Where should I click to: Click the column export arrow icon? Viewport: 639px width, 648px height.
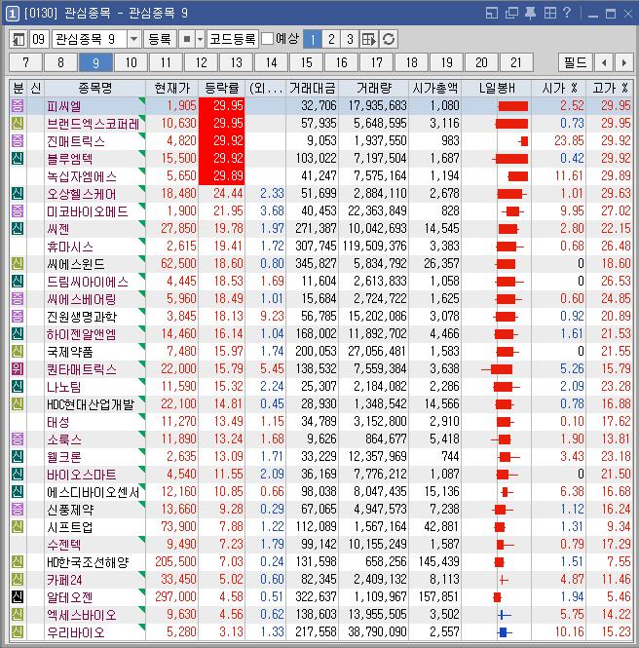(x=369, y=39)
